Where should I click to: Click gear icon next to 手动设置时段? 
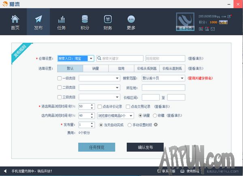[x=156, y=125]
